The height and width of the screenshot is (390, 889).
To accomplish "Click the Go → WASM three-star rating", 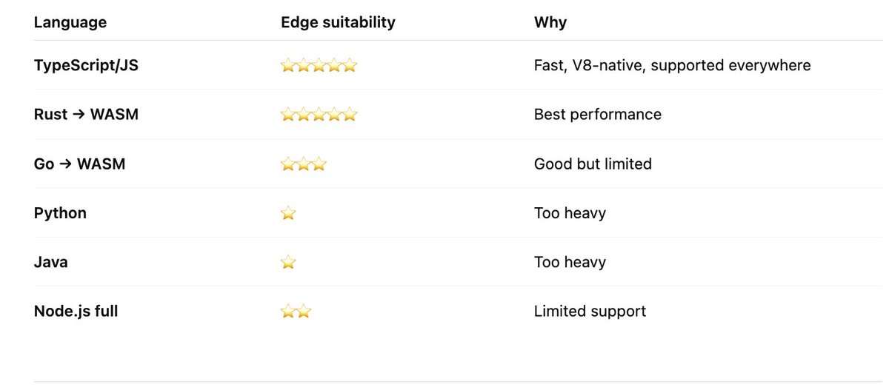I will [303, 164].
